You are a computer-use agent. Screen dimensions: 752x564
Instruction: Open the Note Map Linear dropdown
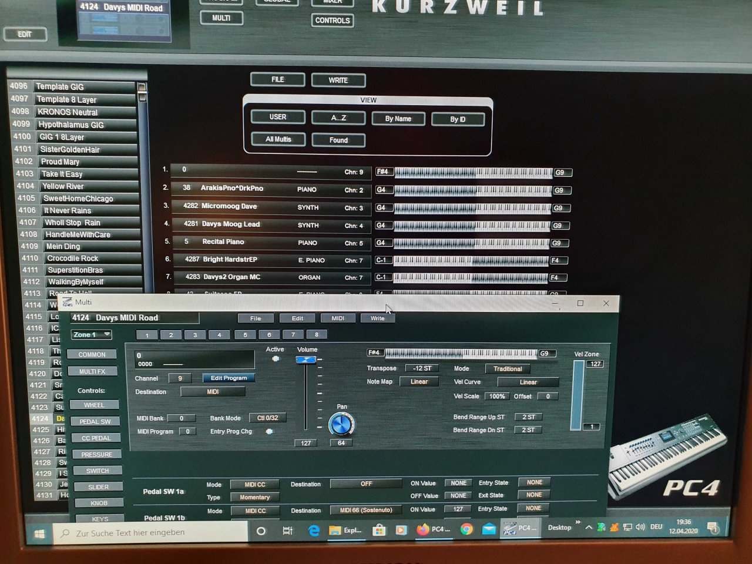[419, 382]
